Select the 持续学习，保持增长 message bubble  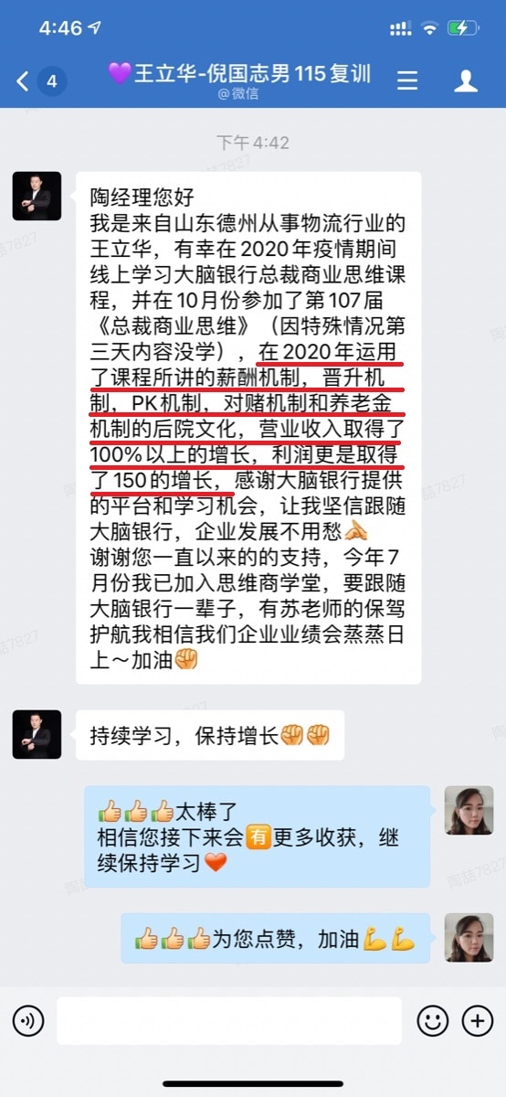coord(210,735)
